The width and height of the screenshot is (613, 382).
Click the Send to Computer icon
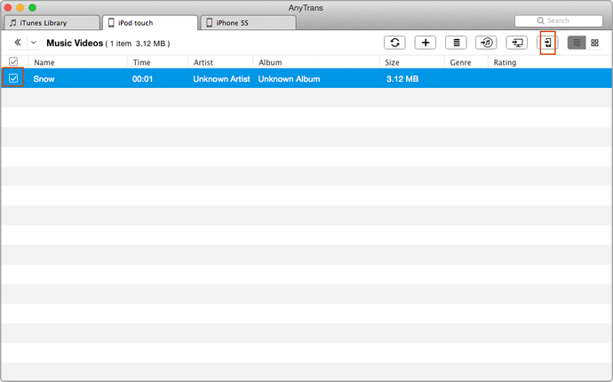pos(517,43)
